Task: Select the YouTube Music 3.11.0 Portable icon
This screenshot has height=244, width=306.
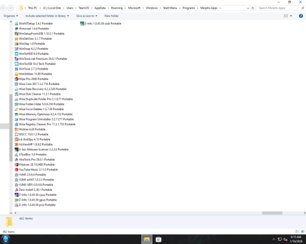Action: (17, 169)
